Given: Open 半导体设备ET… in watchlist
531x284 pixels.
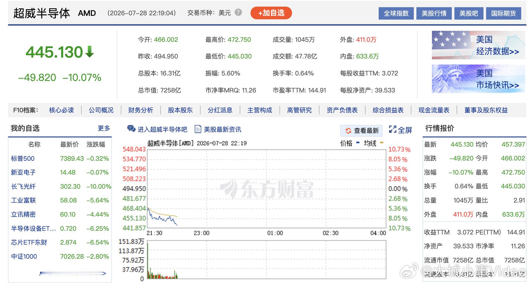Looking at the screenshot, I should click(x=33, y=228).
